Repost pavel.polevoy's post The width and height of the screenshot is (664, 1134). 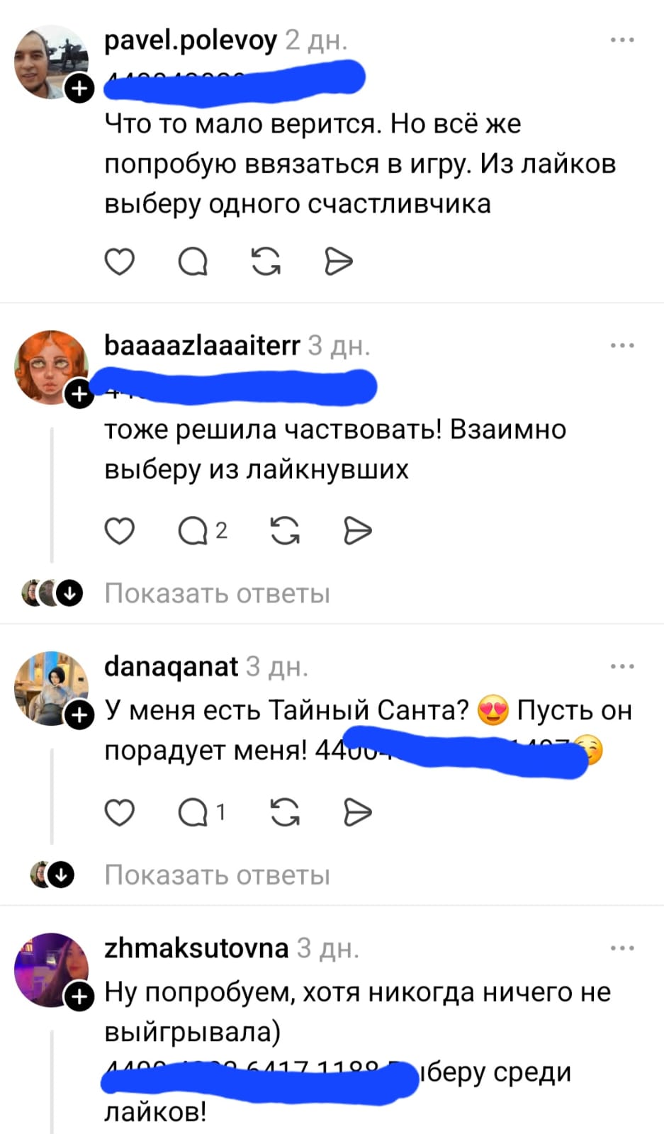(x=266, y=262)
